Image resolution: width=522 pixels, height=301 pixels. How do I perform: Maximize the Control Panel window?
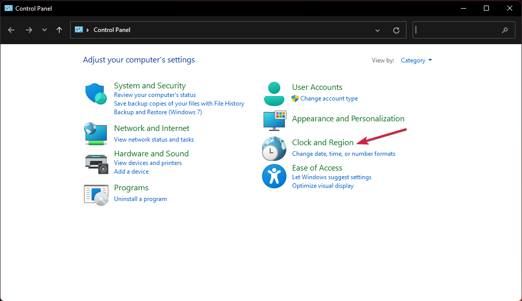pyautogui.click(x=486, y=8)
